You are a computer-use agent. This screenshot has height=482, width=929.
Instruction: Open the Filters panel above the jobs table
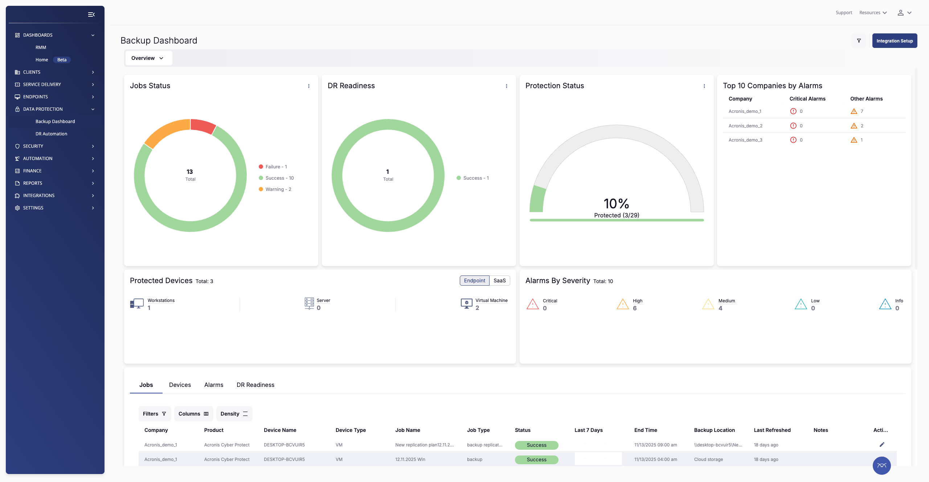[x=154, y=414]
